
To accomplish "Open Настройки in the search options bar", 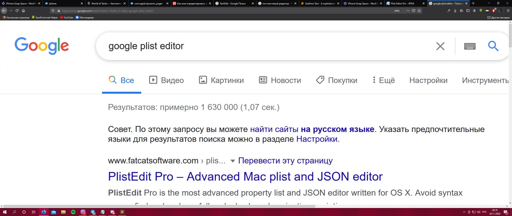I will point(428,80).
